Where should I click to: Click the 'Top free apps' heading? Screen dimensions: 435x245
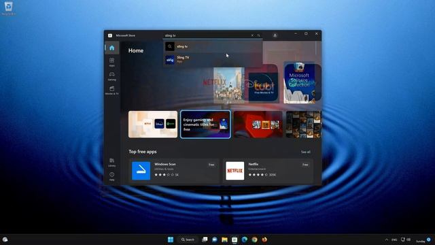143,152
